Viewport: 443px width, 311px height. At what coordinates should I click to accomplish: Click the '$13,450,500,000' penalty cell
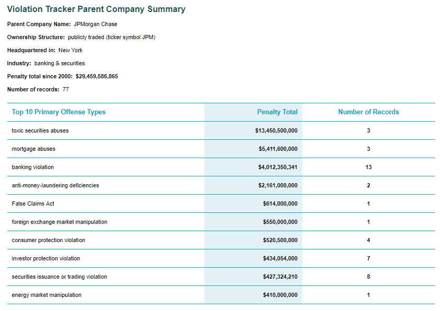tap(276, 130)
